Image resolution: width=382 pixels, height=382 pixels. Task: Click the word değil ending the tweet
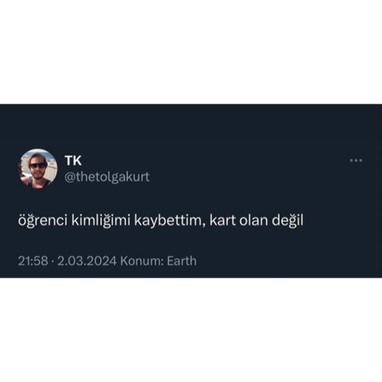click(x=287, y=221)
